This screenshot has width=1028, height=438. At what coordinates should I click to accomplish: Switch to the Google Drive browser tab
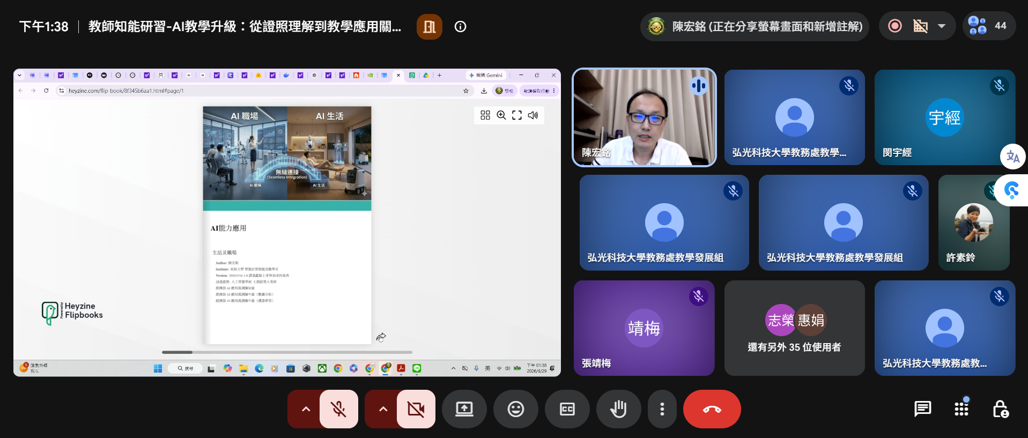[426, 75]
